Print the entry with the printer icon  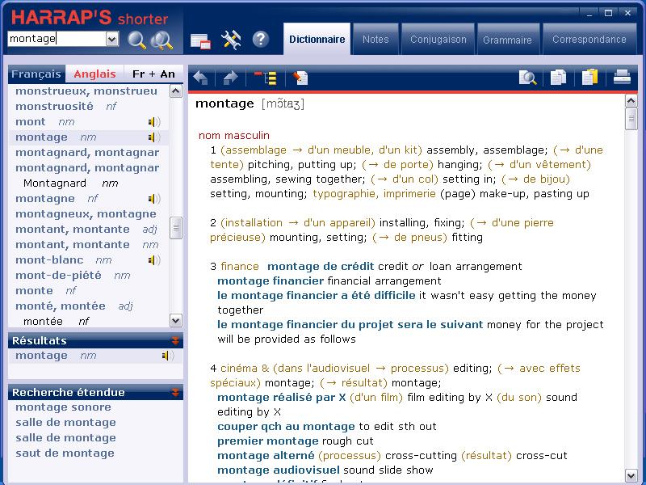point(622,77)
